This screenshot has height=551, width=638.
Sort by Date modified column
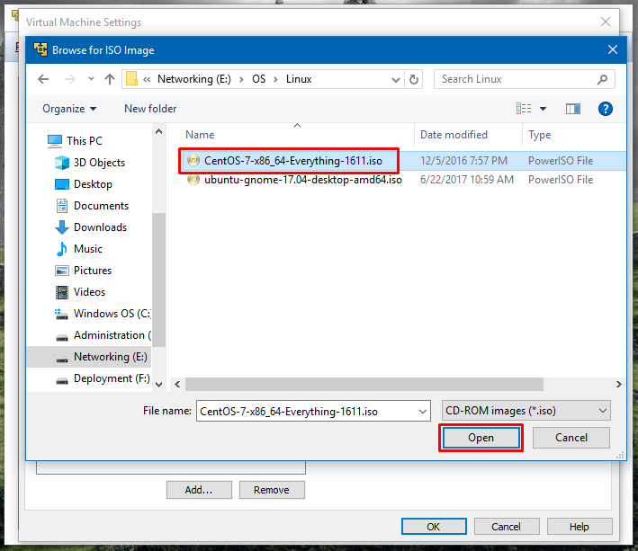454,135
